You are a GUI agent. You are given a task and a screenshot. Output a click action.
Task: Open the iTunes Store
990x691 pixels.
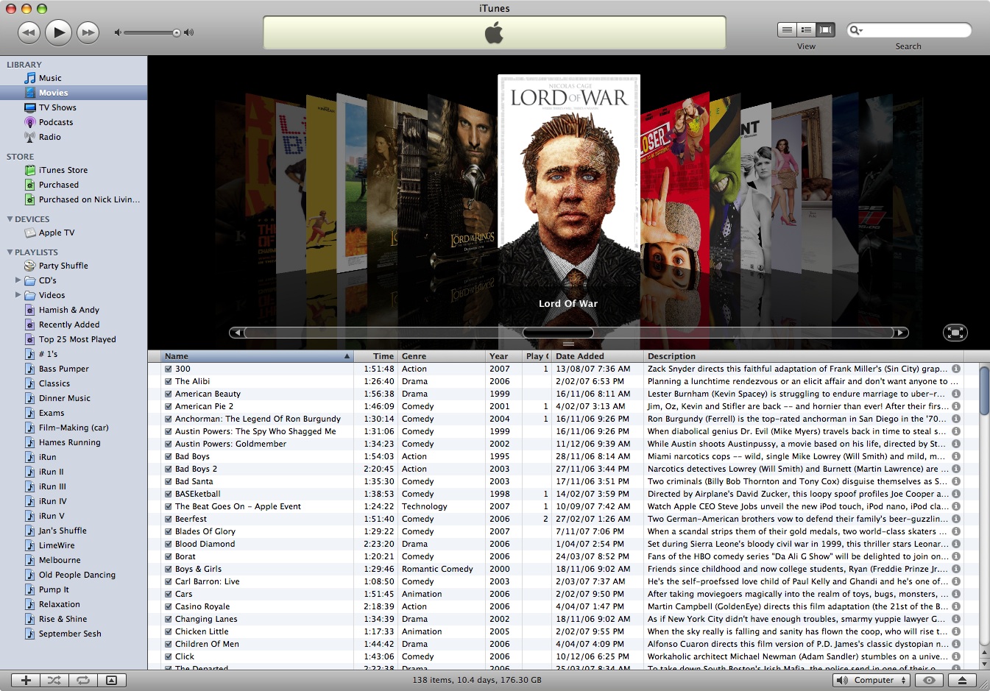[x=63, y=170]
